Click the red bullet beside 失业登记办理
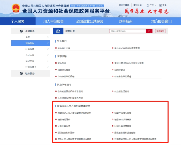181x146 pixels. click(x=56, y=48)
